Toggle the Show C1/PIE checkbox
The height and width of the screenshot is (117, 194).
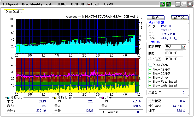tap(150, 70)
